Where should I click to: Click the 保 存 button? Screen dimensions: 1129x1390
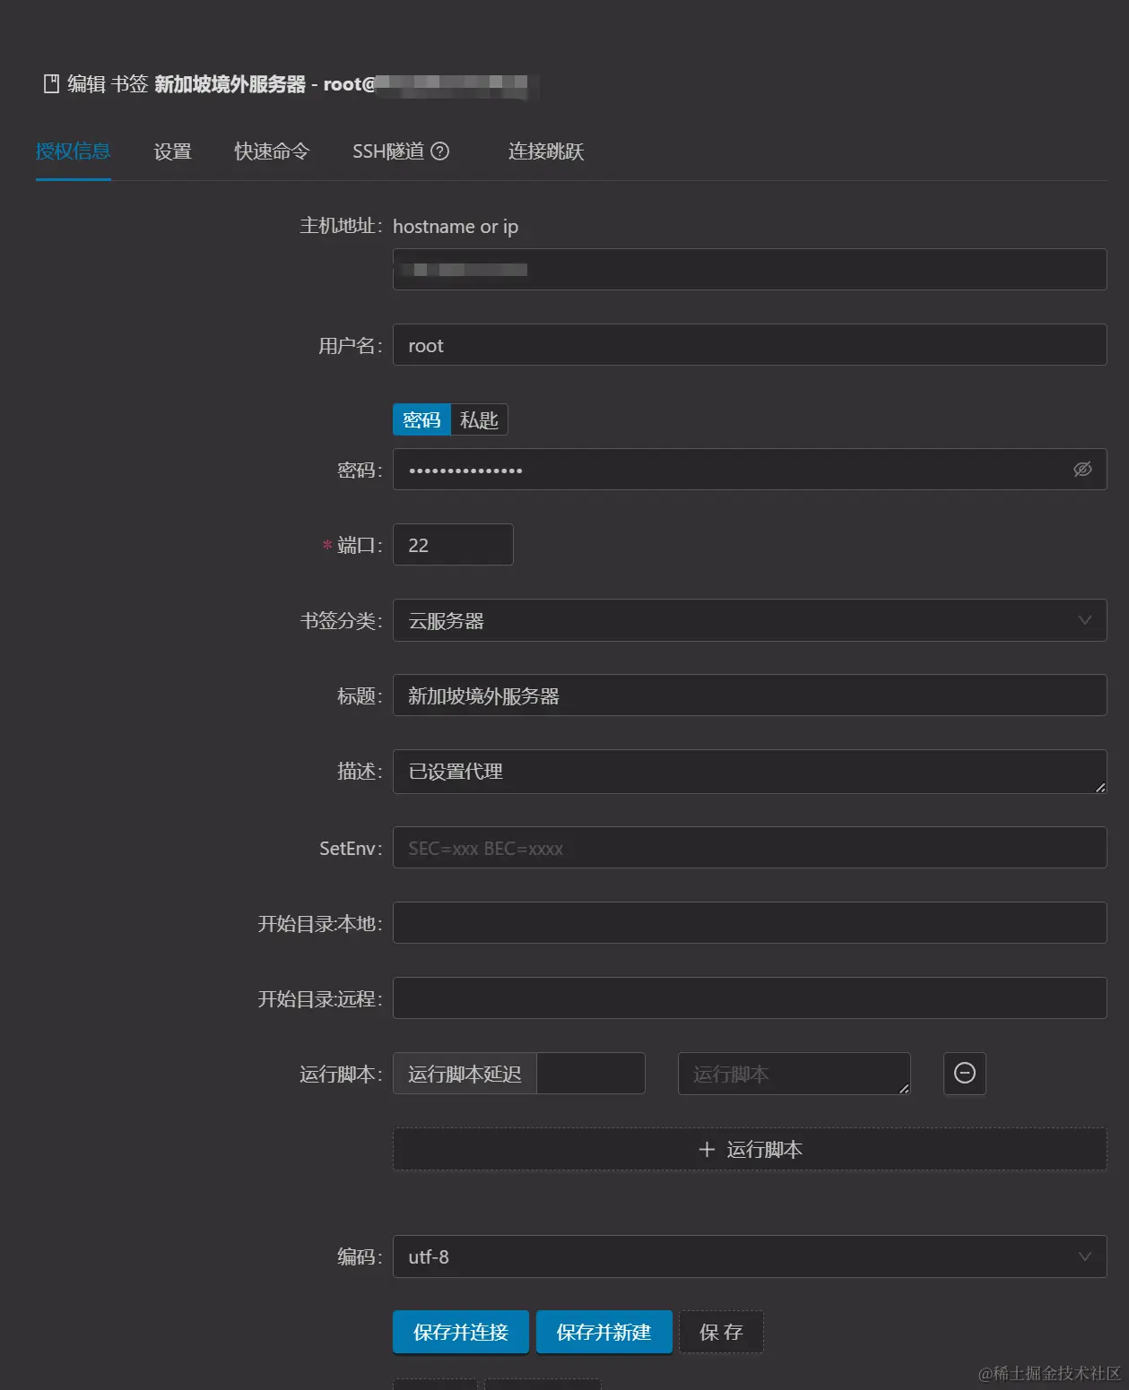[x=721, y=1332]
